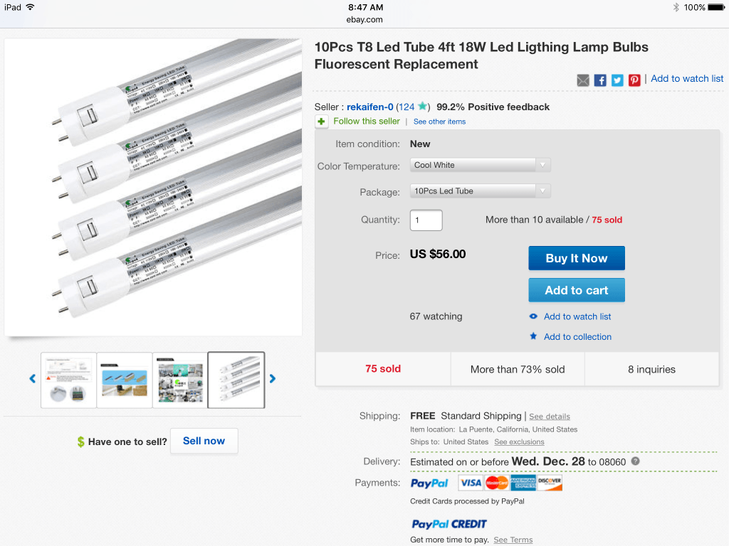
Task: Click the Add to cart button
Action: (577, 290)
